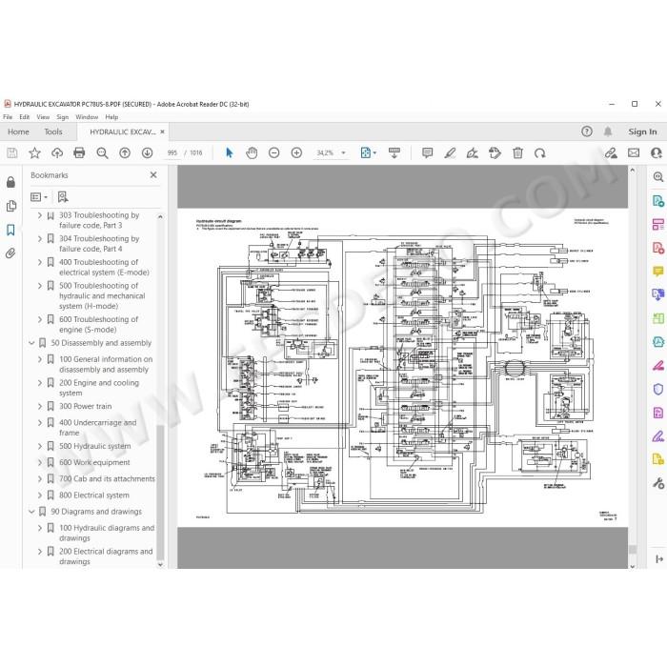
Task: Add a sticky note comment
Action: [427, 152]
